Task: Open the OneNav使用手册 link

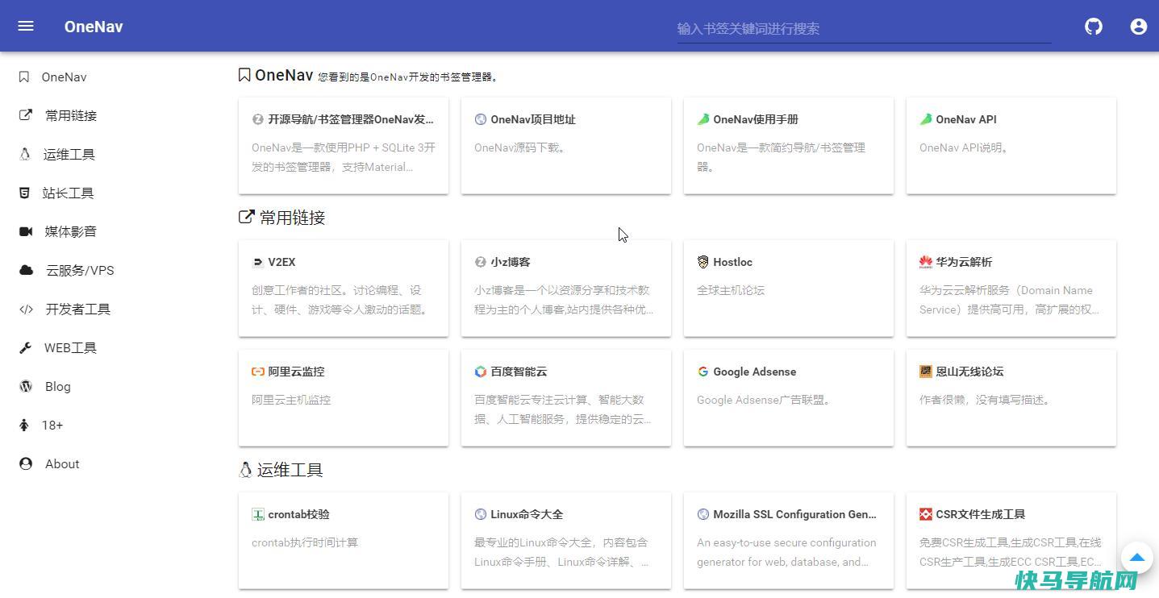Action: point(789,146)
